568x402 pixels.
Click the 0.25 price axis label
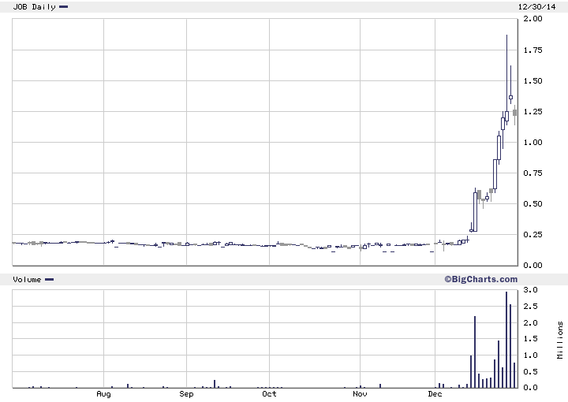(x=532, y=234)
